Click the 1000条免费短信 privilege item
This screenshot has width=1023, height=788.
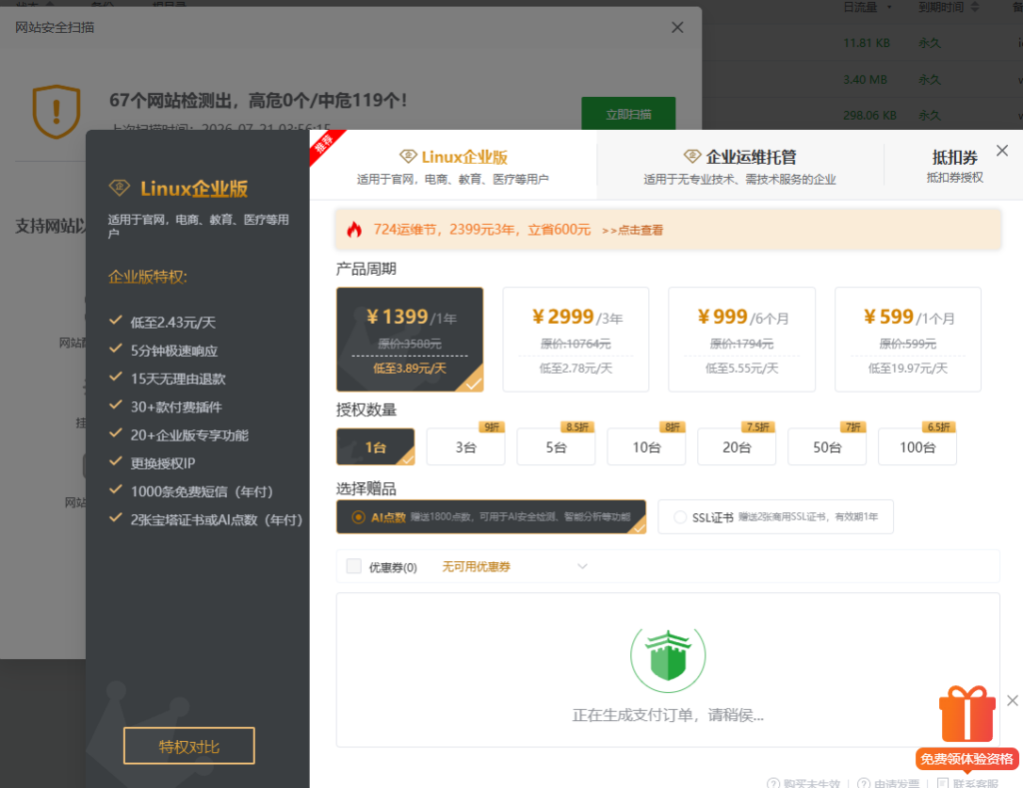click(x=202, y=491)
